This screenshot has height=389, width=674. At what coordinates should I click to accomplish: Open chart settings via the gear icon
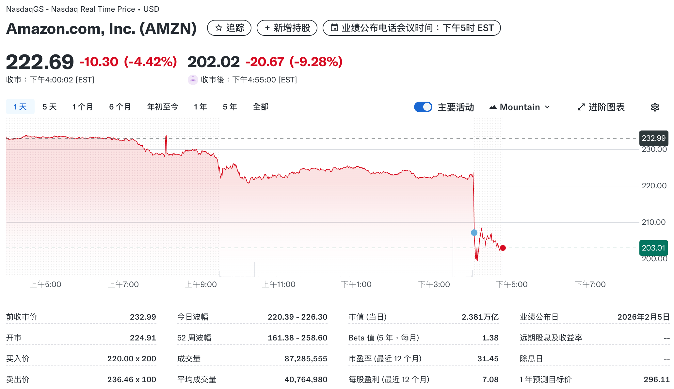point(655,107)
